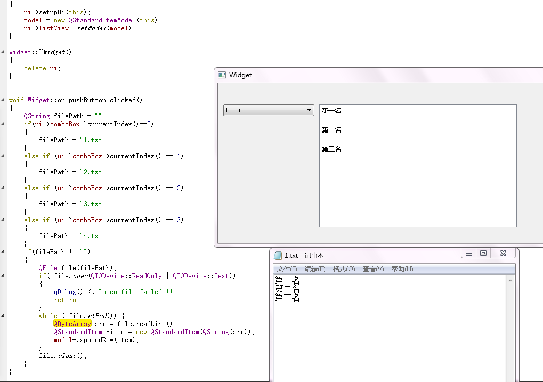The width and height of the screenshot is (543, 382).
Task: Click the highlighted QByteArray keyword
Action: (x=72, y=324)
